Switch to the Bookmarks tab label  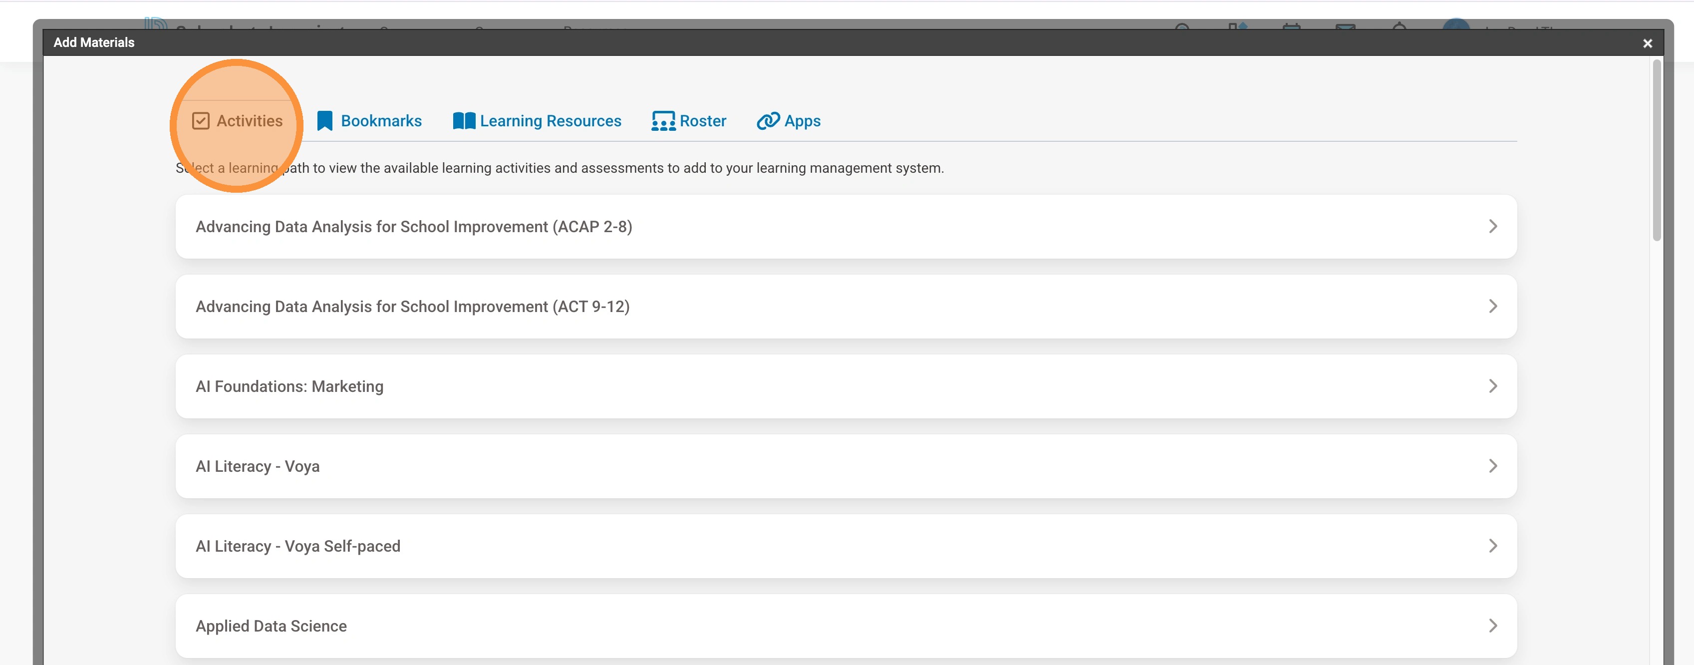(x=381, y=121)
